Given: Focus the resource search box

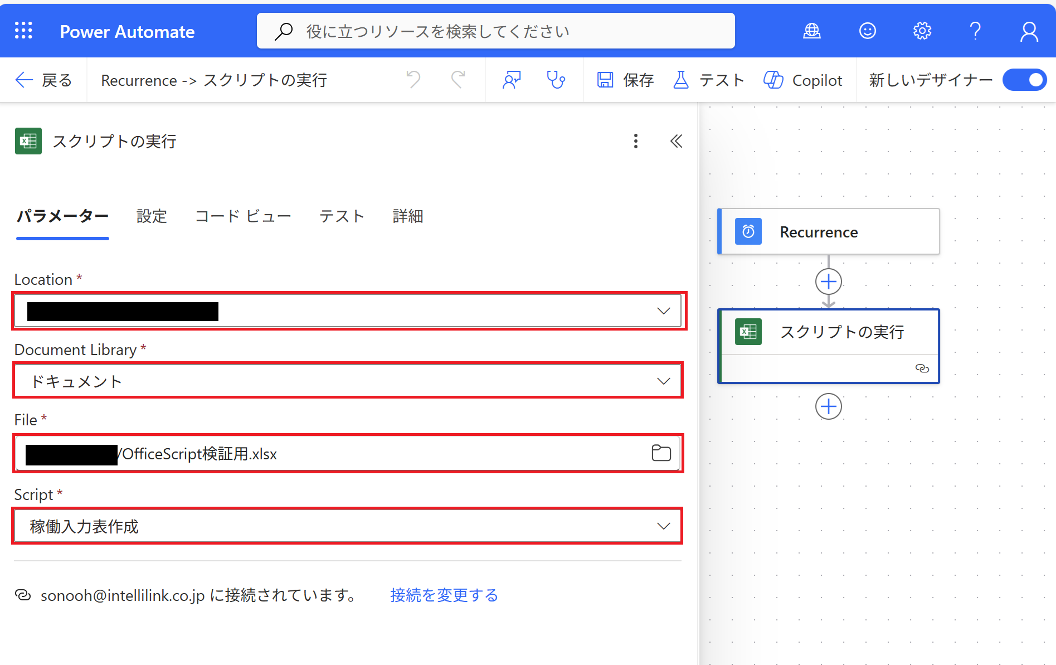Looking at the screenshot, I should [x=496, y=31].
